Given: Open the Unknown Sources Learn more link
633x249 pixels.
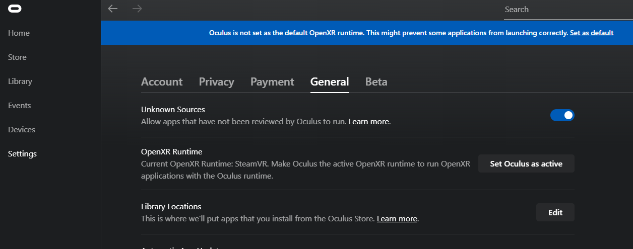Looking at the screenshot, I should [x=368, y=122].
